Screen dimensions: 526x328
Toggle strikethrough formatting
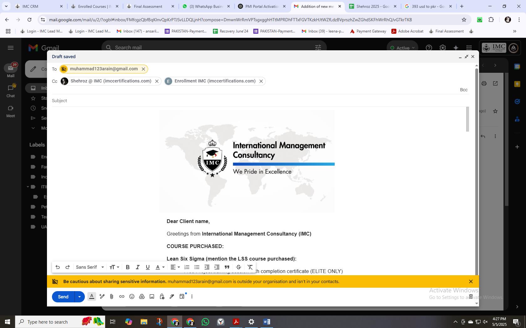click(x=238, y=267)
